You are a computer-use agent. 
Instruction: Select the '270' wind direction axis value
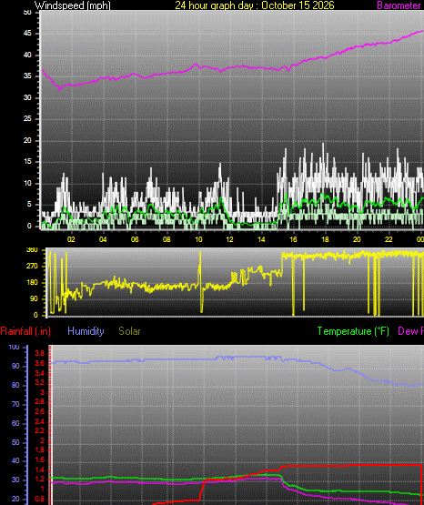[32, 266]
